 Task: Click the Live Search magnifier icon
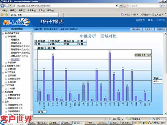pyautogui.click(x=162, y=6)
